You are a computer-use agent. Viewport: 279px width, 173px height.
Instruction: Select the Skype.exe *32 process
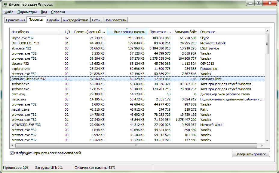(x=137, y=38)
